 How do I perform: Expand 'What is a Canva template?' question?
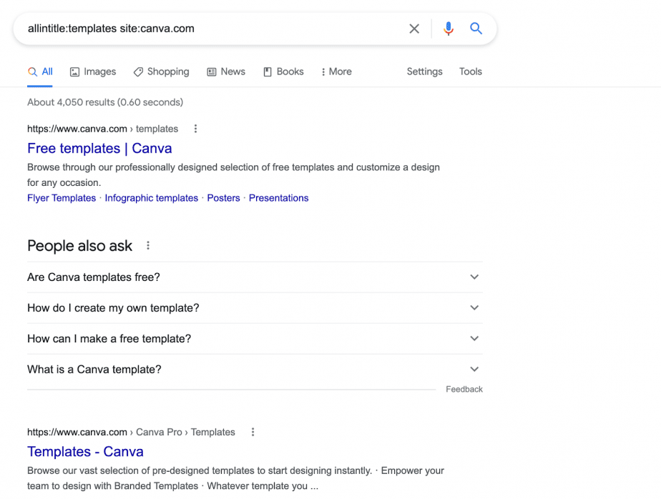255,370
